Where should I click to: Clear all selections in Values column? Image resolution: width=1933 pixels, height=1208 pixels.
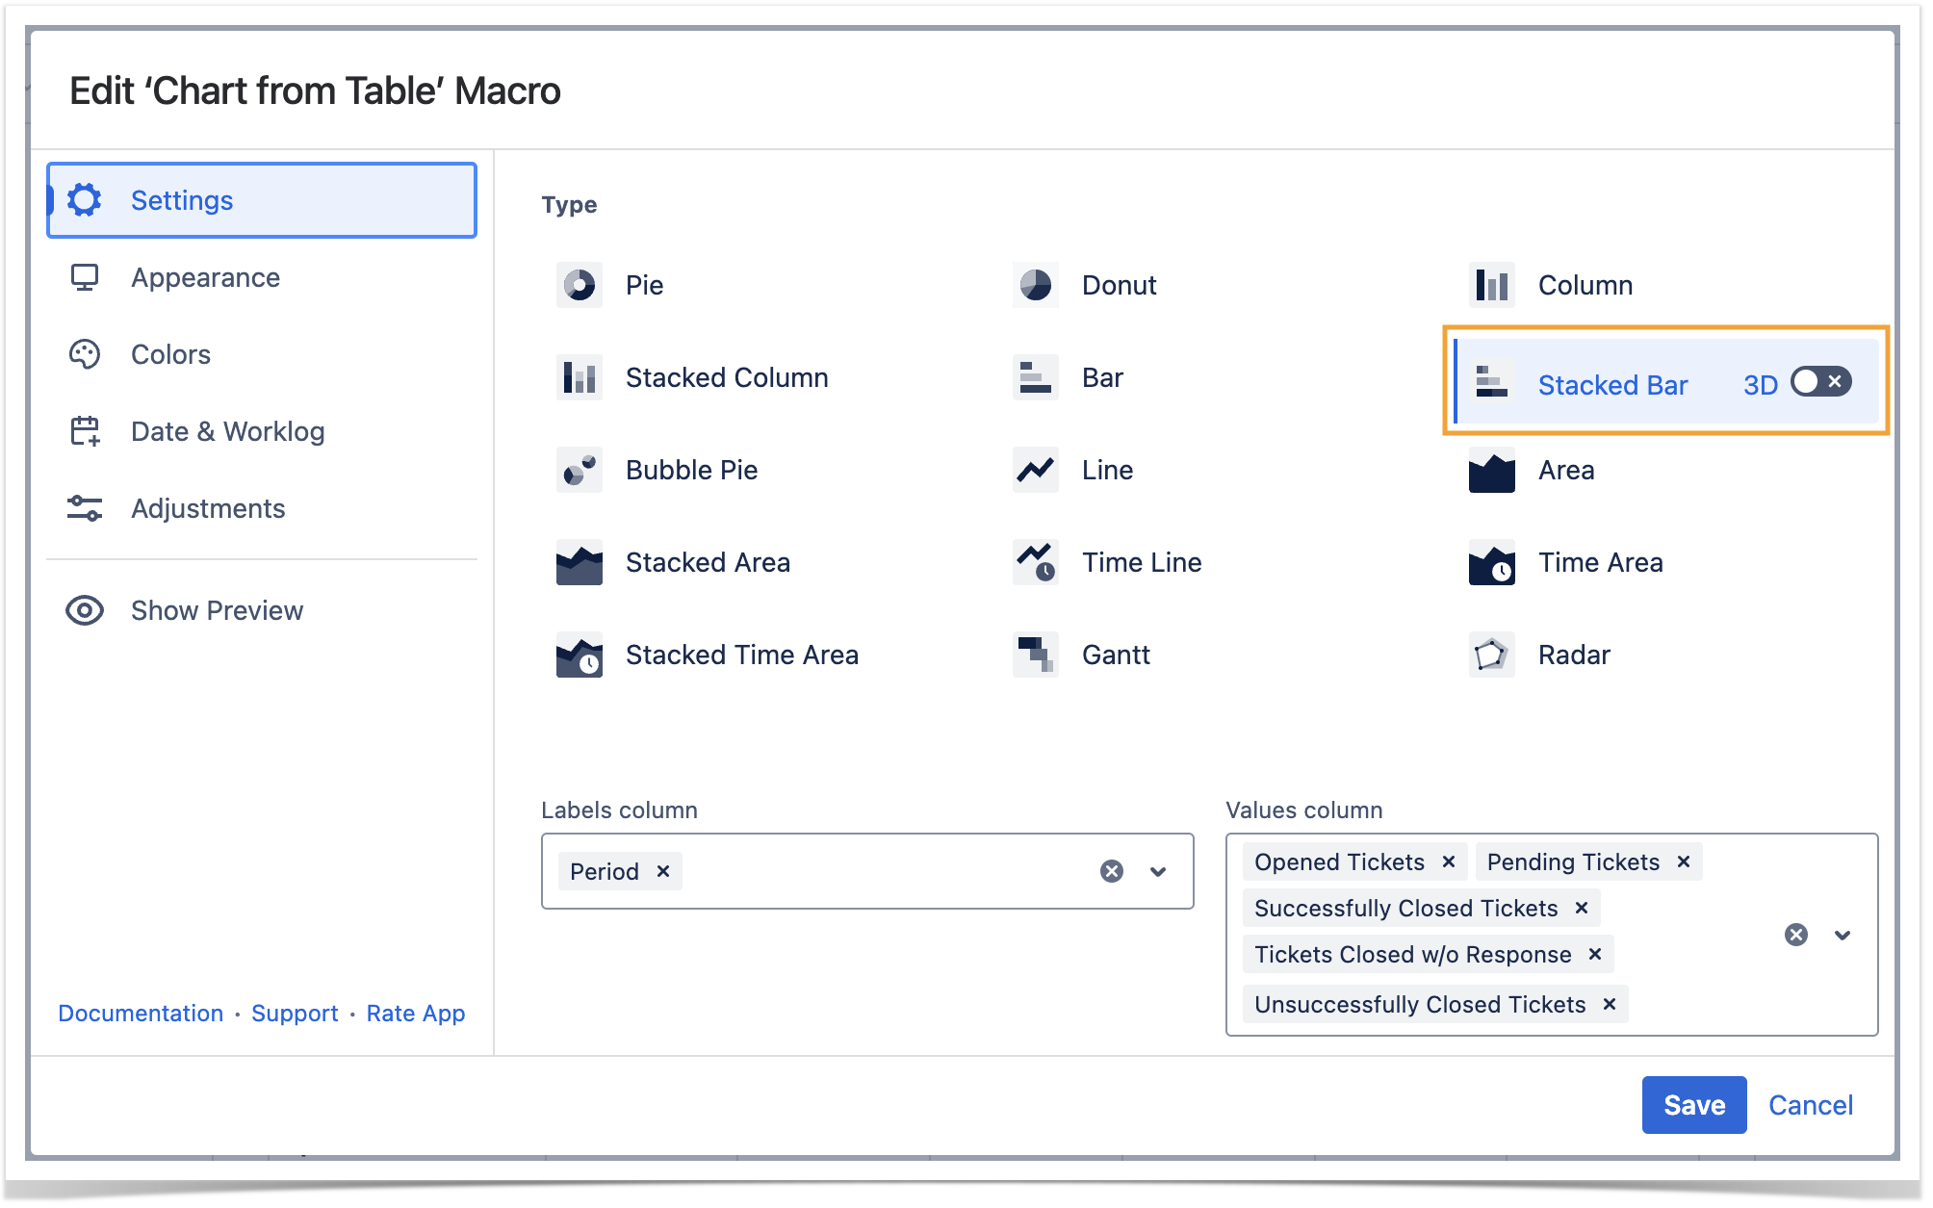pos(1795,935)
